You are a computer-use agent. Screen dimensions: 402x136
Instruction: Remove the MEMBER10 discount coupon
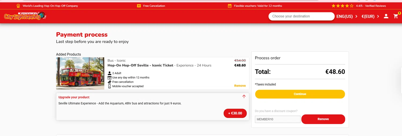click(323, 119)
